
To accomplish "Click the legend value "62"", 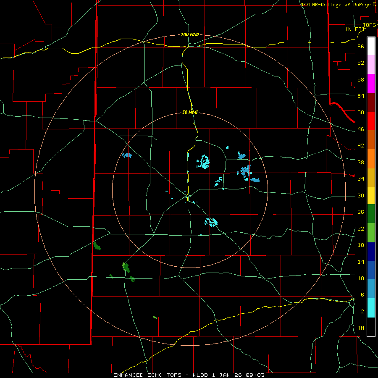I will tap(361, 63).
